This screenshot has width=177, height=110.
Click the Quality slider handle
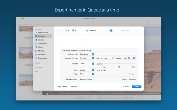128,64
